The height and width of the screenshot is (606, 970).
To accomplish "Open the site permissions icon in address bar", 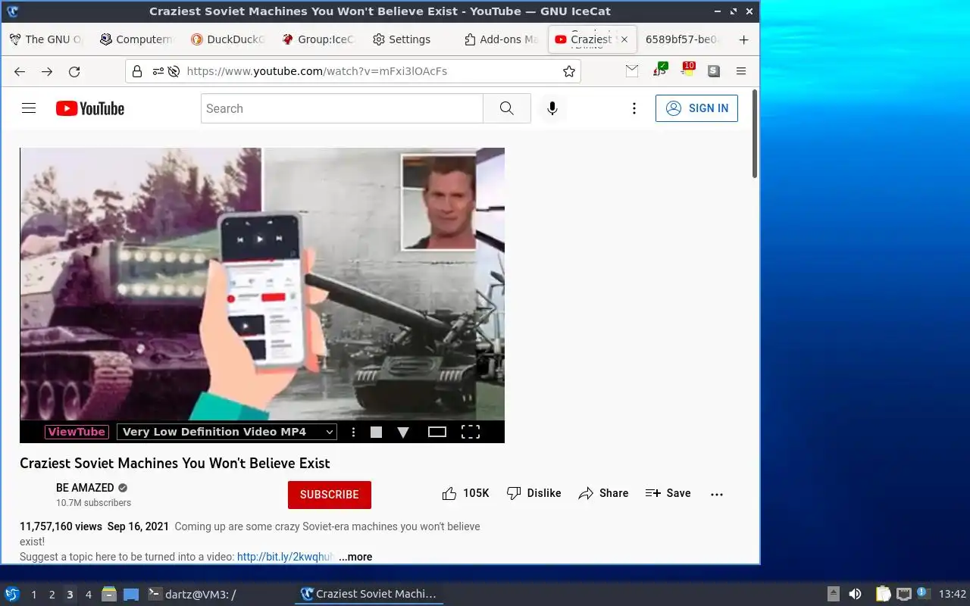I will (x=158, y=71).
